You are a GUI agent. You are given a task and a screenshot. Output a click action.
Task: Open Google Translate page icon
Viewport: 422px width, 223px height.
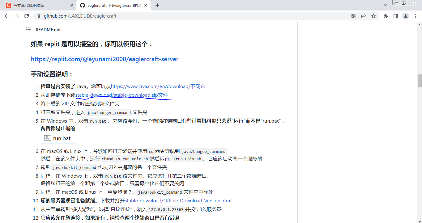pyautogui.click(x=354, y=16)
